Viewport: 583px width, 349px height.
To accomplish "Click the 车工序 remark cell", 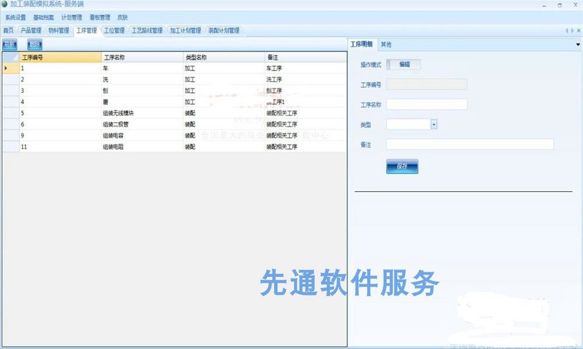I will (305, 69).
